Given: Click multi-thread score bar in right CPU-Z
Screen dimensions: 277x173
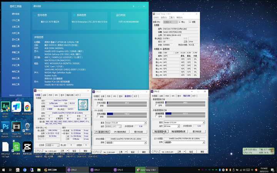Looking at the screenshot, I should [x=185, y=113].
